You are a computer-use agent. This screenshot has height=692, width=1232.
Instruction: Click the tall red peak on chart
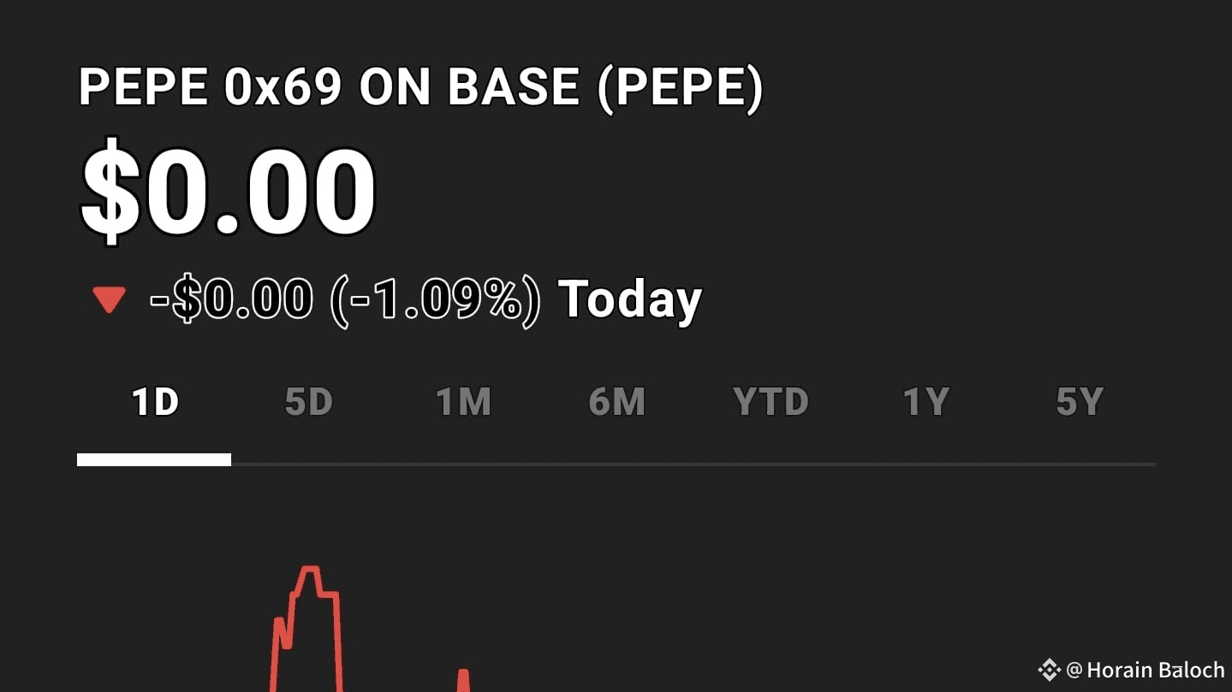pyautogui.click(x=308, y=571)
